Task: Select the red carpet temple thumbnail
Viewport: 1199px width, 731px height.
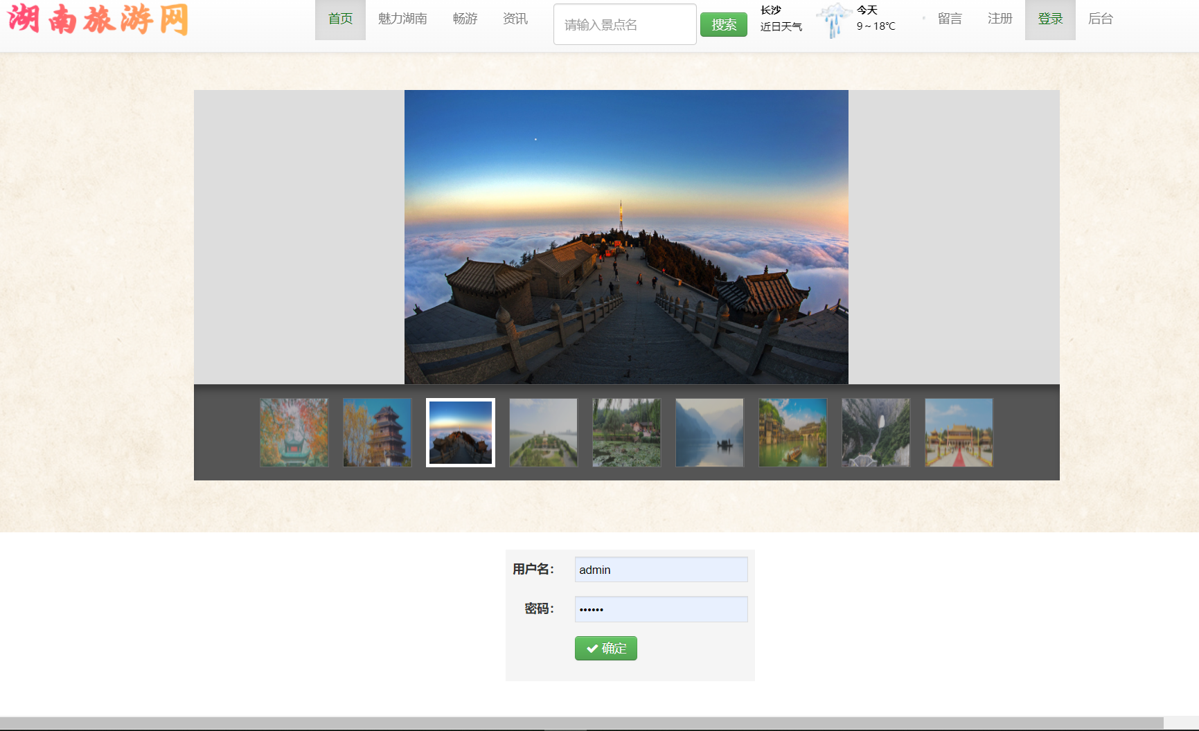Action: (x=959, y=433)
